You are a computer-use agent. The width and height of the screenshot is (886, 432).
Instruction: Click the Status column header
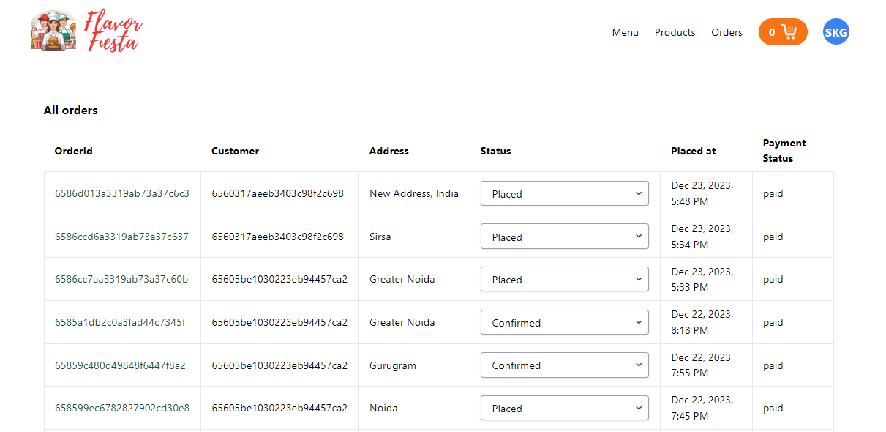pos(495,151)
